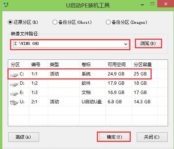Viewport: 174px width, 149px height.
Task: Maximize the installer tool window
Action: pyautogui.click(x=152, y=4)
